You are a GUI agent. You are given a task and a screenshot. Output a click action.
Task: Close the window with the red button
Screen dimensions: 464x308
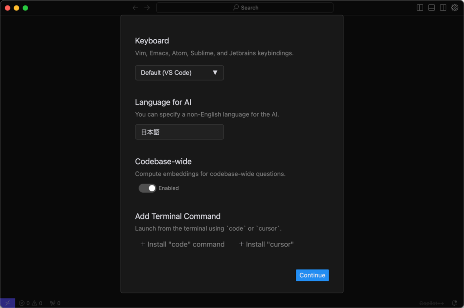[x=8, y=8]
